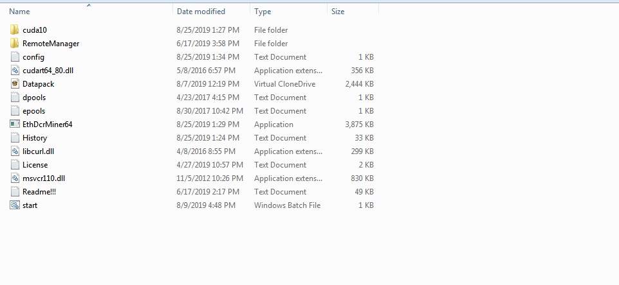Click the sort arrow above Name column
Screen dimensions: 619x285
point(89,5)
